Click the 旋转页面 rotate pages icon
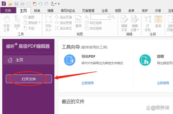 (170, 23)
